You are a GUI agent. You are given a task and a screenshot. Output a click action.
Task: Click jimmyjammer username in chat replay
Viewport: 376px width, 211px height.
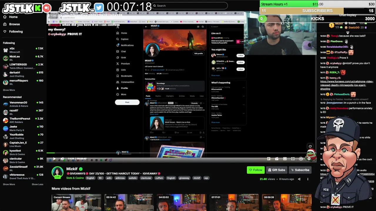(334, 103)
